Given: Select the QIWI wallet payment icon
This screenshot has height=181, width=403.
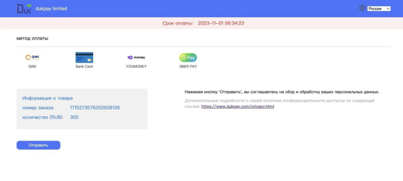Looking at the screenshot, I should tap(32, 57).
